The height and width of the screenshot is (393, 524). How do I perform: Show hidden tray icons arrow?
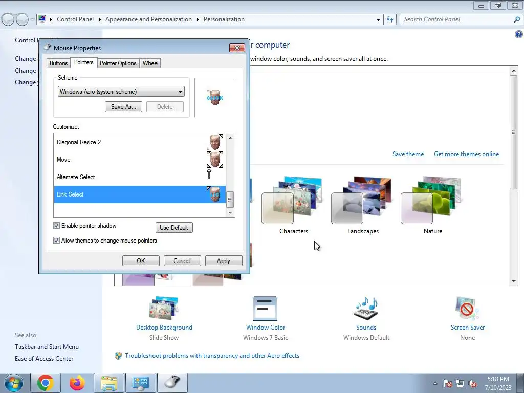pos(435,384)
